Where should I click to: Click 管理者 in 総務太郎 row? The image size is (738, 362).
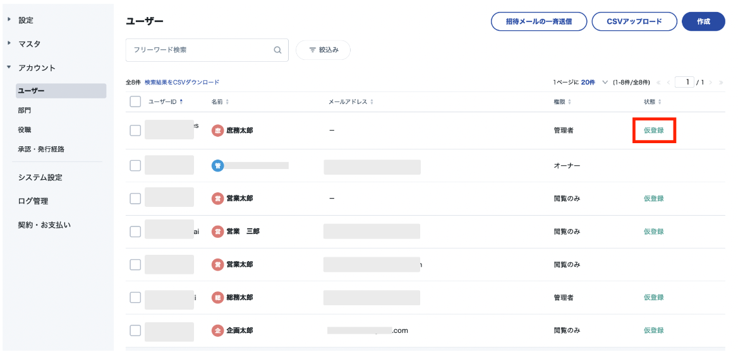click(564, 297)
